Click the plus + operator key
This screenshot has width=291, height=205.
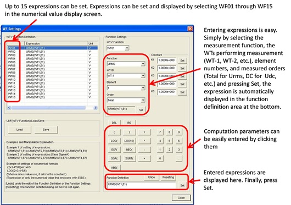click(144, 158)
